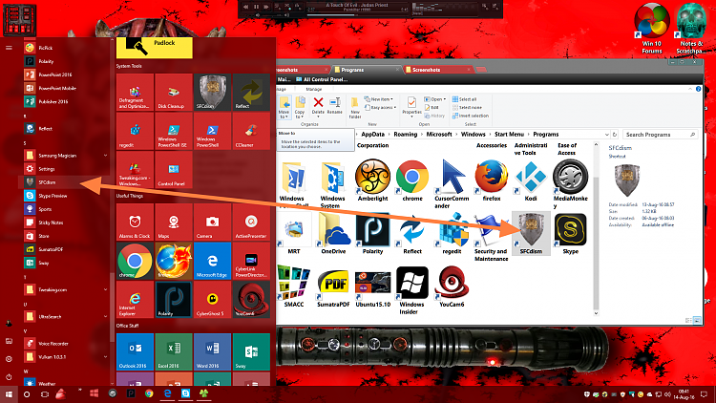Launch the Camera tile
This screenshot has width=716, height=403.
(x=212, y=223)
